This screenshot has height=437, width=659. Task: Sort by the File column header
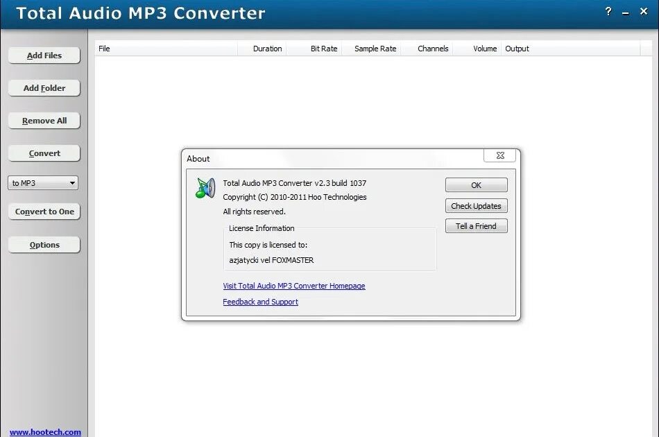(166, 49)
